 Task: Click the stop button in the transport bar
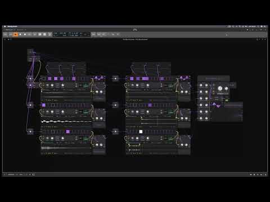[20, 34]
